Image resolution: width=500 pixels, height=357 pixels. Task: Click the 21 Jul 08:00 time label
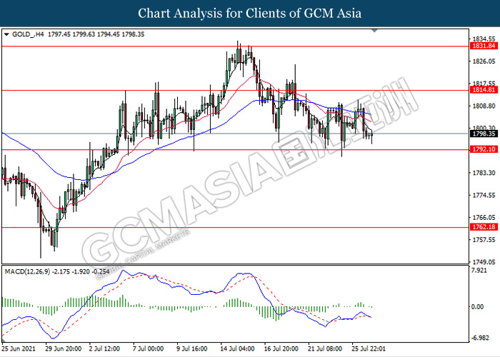click(x=325, y=348)
